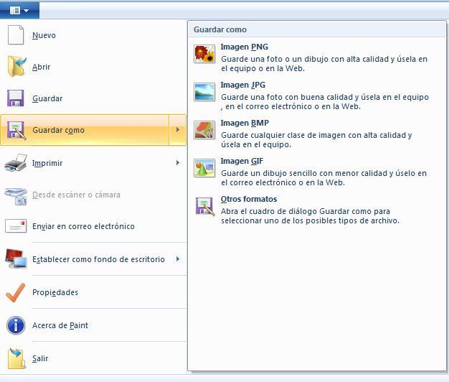Click the Imagen GIF shapes icon
The height and width of the screenshot is (382, 449).
click(204, 168)
